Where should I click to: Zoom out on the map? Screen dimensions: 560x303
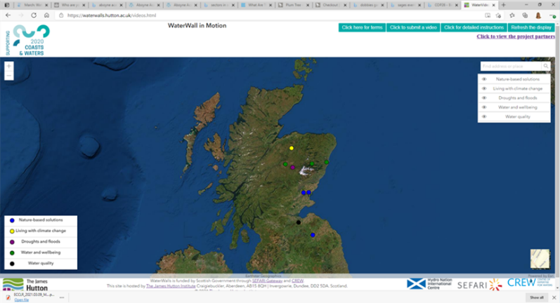point(8,75)
